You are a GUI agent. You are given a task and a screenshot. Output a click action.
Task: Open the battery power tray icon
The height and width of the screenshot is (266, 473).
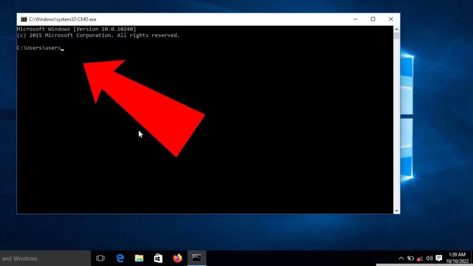(x=411, y=258)
